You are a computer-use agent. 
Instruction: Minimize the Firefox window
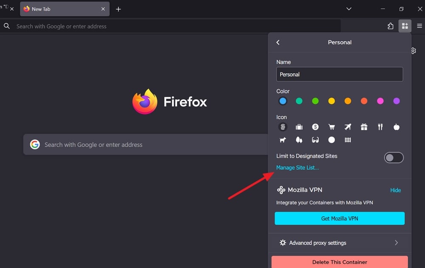click(383, 9)
